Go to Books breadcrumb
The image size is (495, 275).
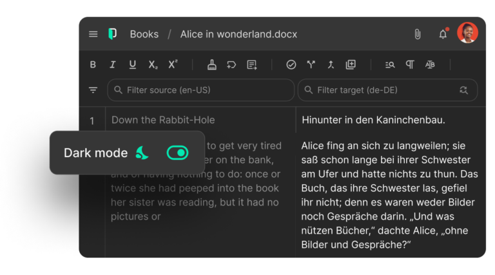click(144, 34)
